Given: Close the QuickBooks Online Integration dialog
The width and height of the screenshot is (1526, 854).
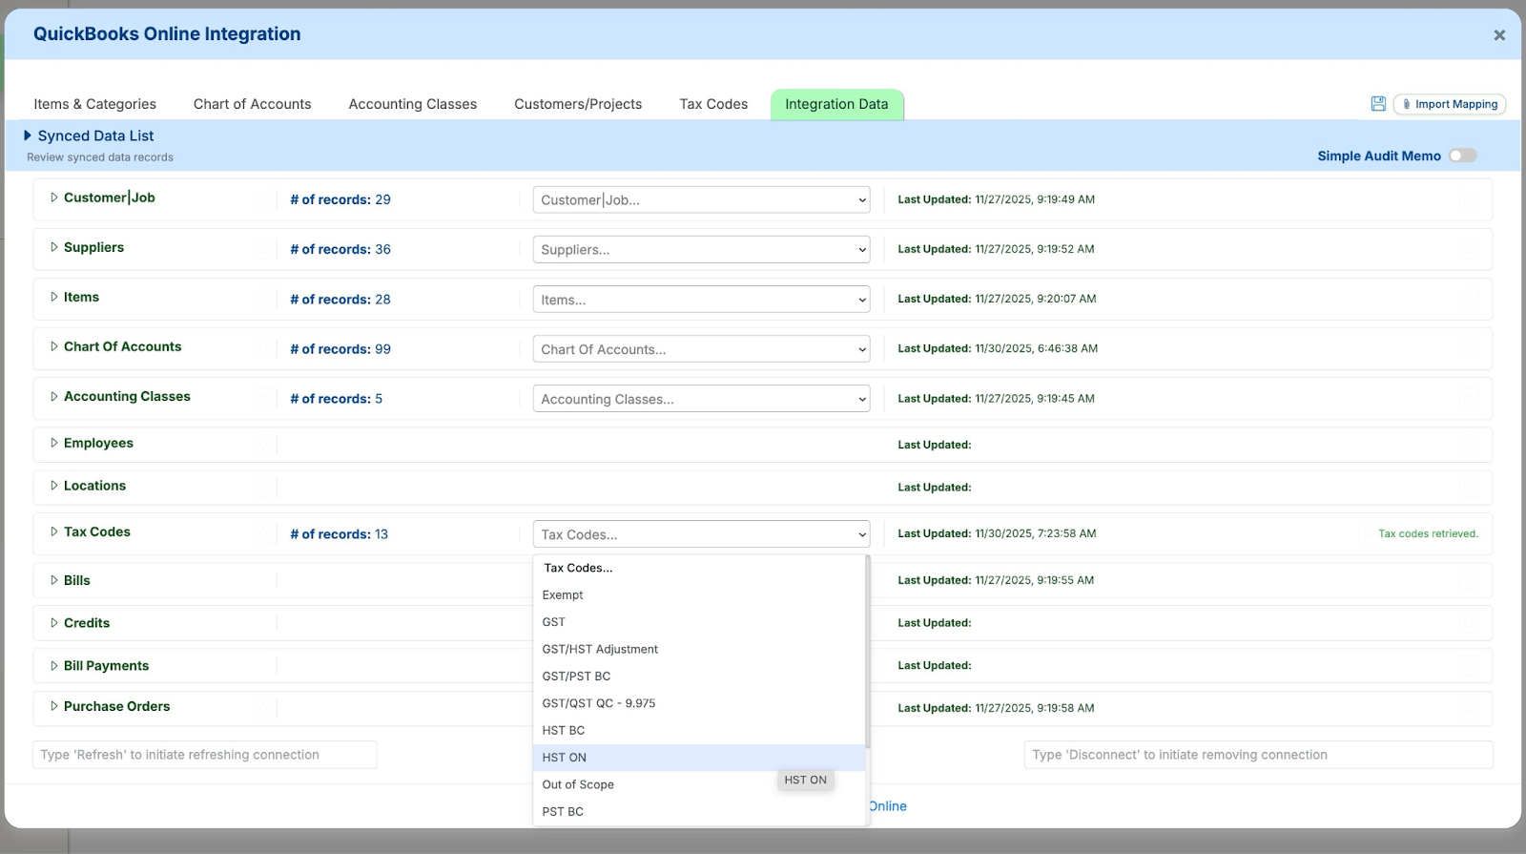Looking at the screenshot, I should point(1499,35).
